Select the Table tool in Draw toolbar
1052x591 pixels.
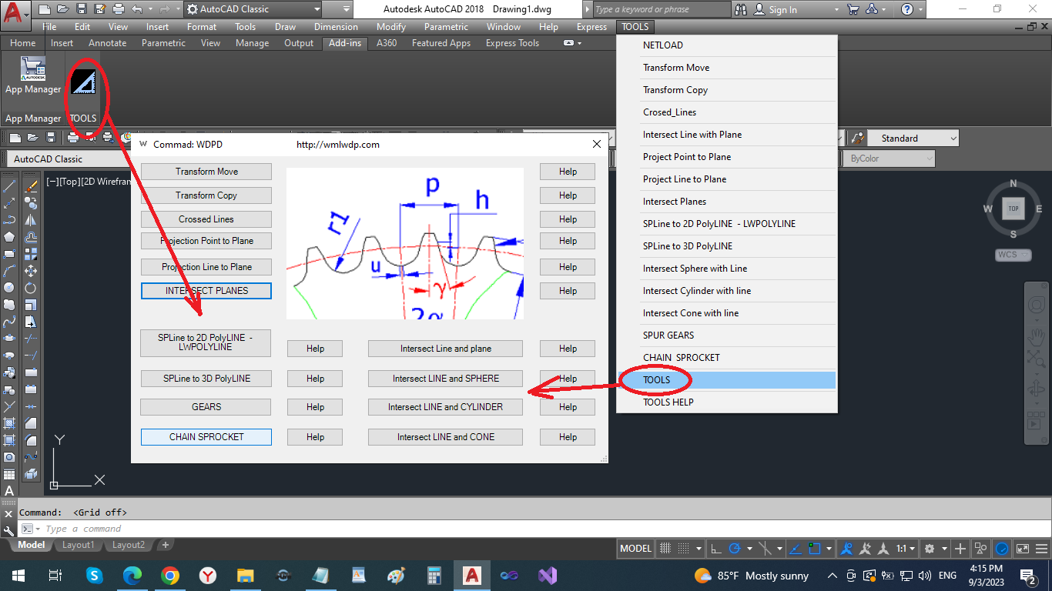(x=10, y=474)
